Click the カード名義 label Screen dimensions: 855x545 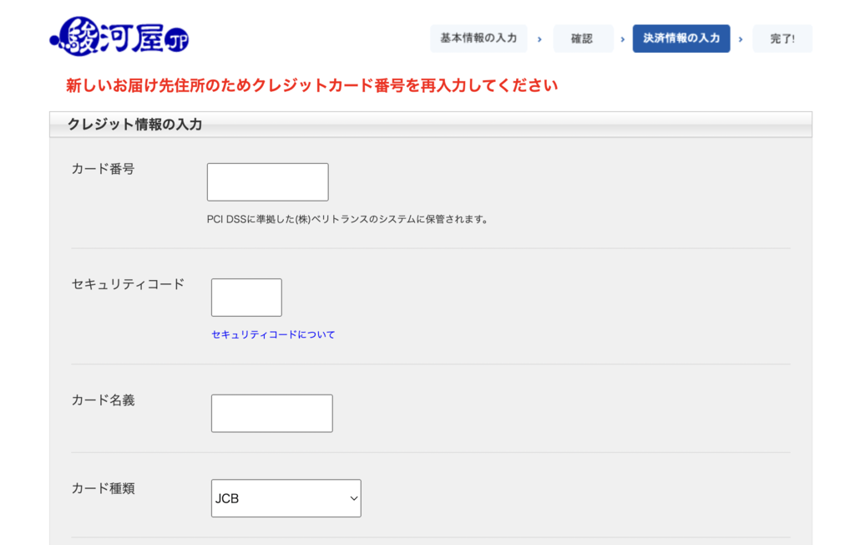point(103,400)
